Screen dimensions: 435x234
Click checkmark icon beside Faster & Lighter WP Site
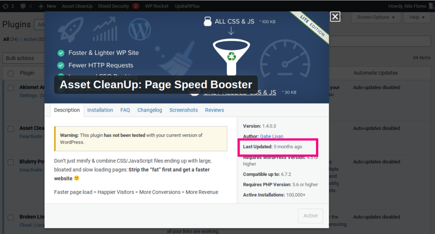pos(61,53)
